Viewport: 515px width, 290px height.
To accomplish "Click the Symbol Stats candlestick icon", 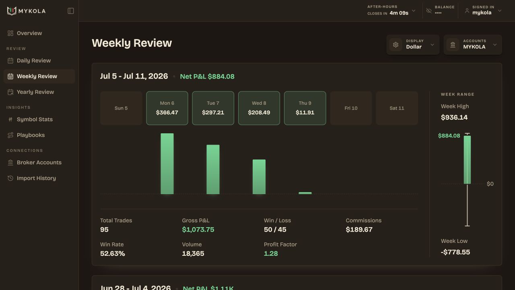I will click(x=10, y=119).
